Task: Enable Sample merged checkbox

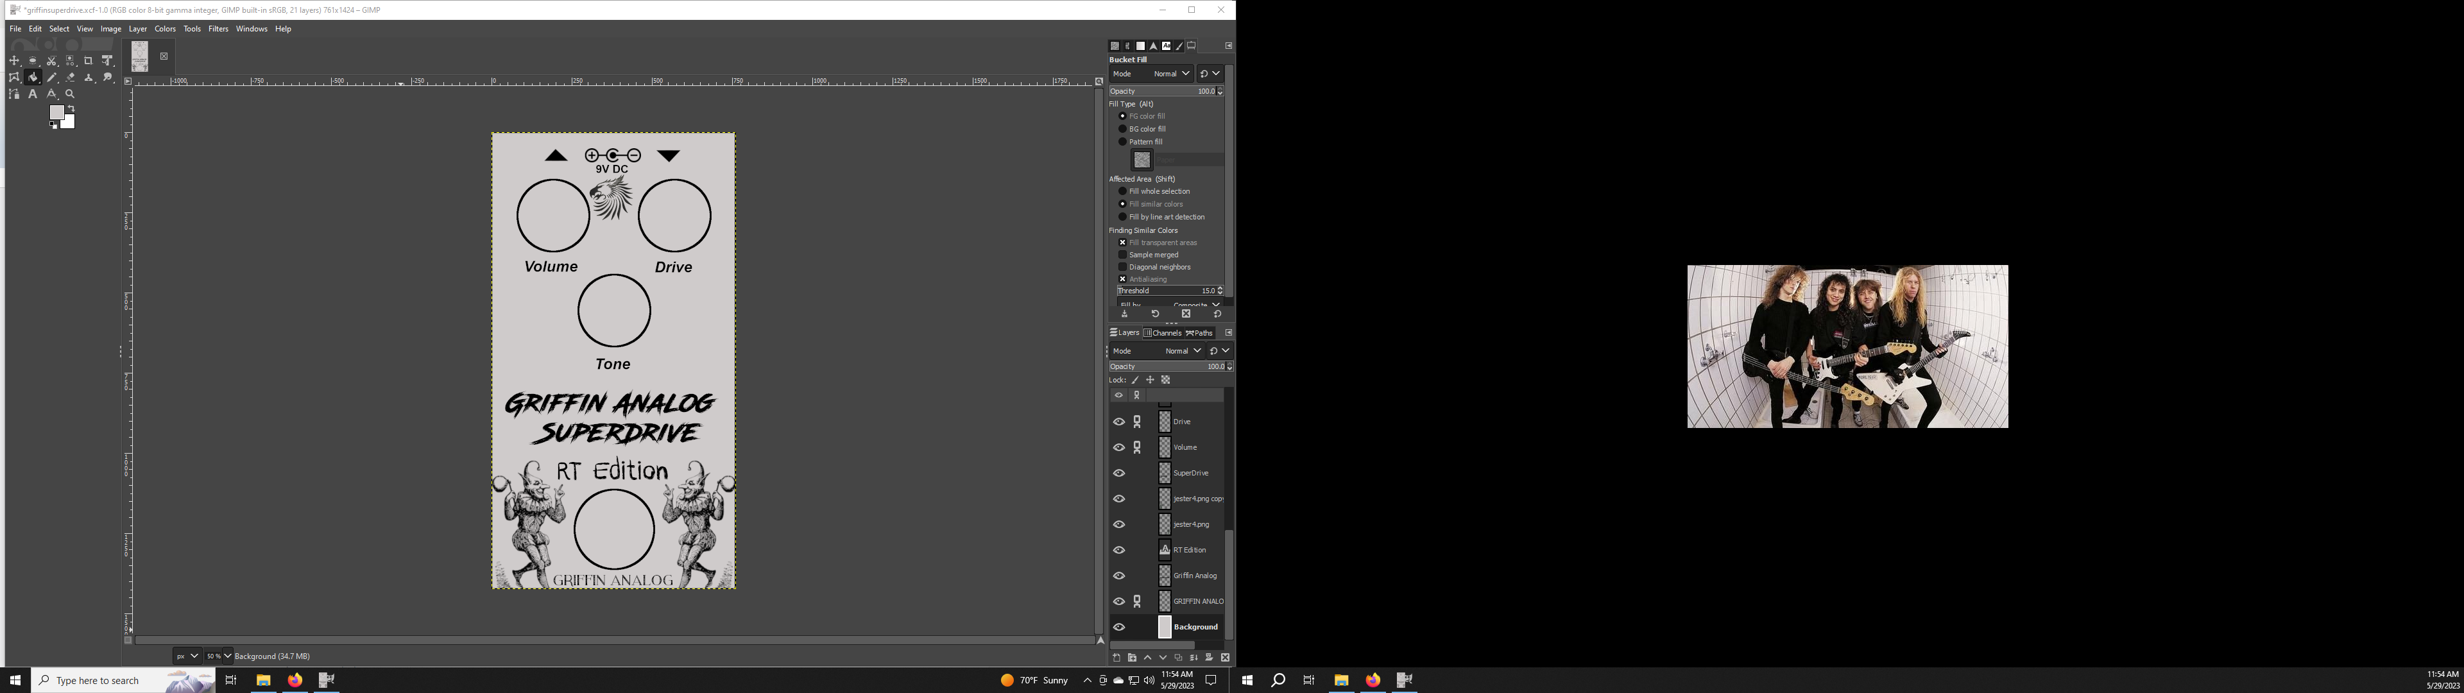Action: click(1123, 255)
